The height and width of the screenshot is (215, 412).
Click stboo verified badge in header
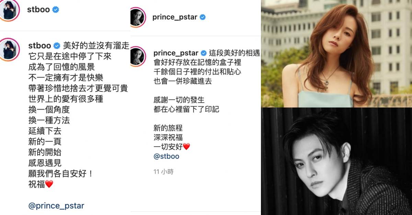click(x=56, y=10)
